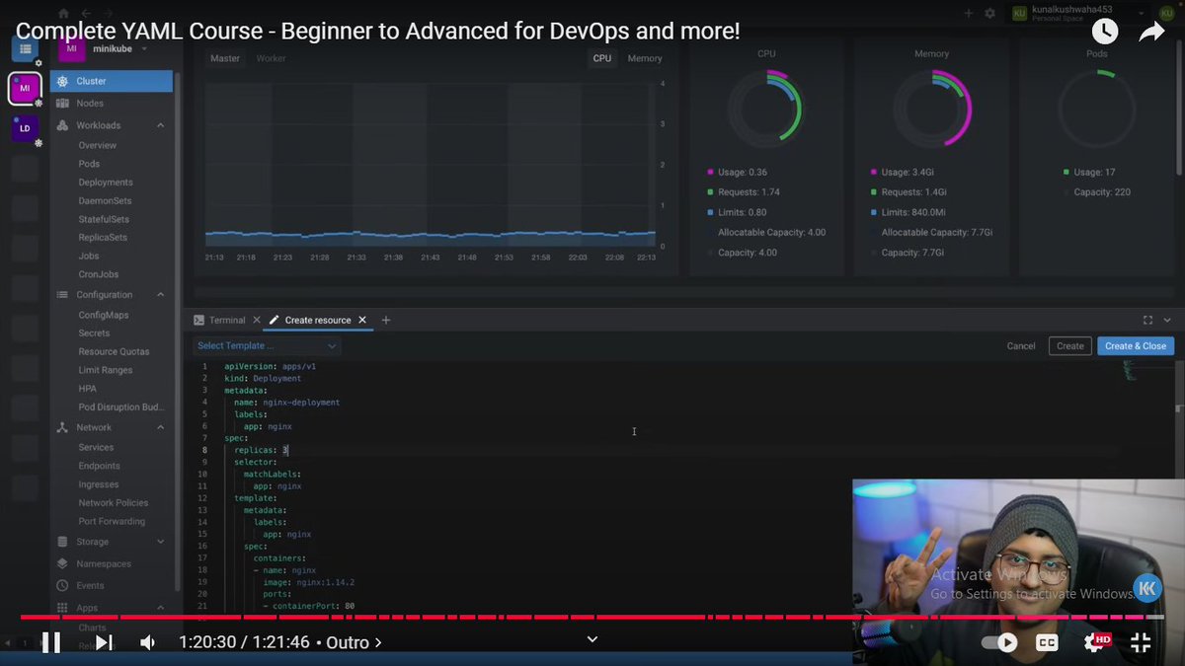This screenshot has height=666, width=1185.
Task: Maximize the dock panel with fullscreen icon
Action: coord(1147,320)
